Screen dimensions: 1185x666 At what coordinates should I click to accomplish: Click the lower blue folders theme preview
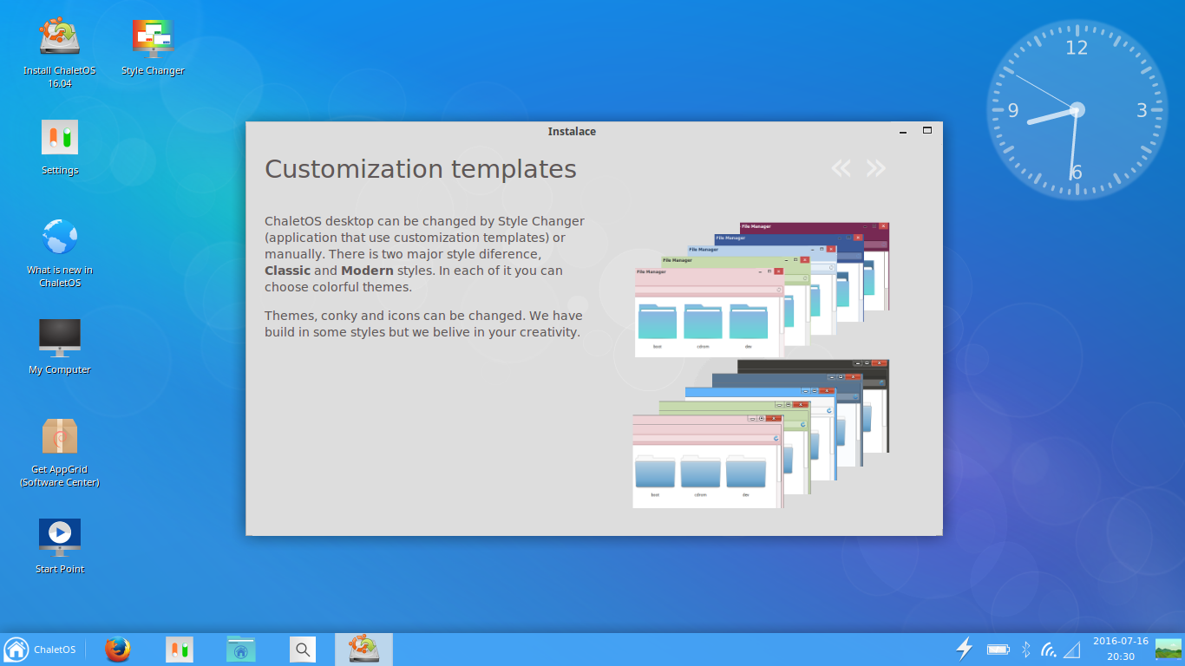(708, 461)
